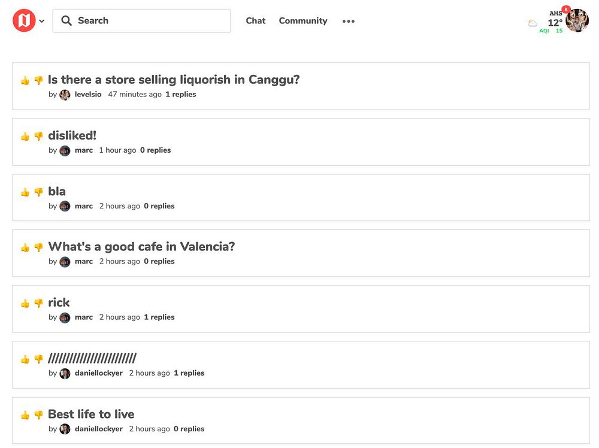Click the red Nomad List logo

tap(24, 20)
